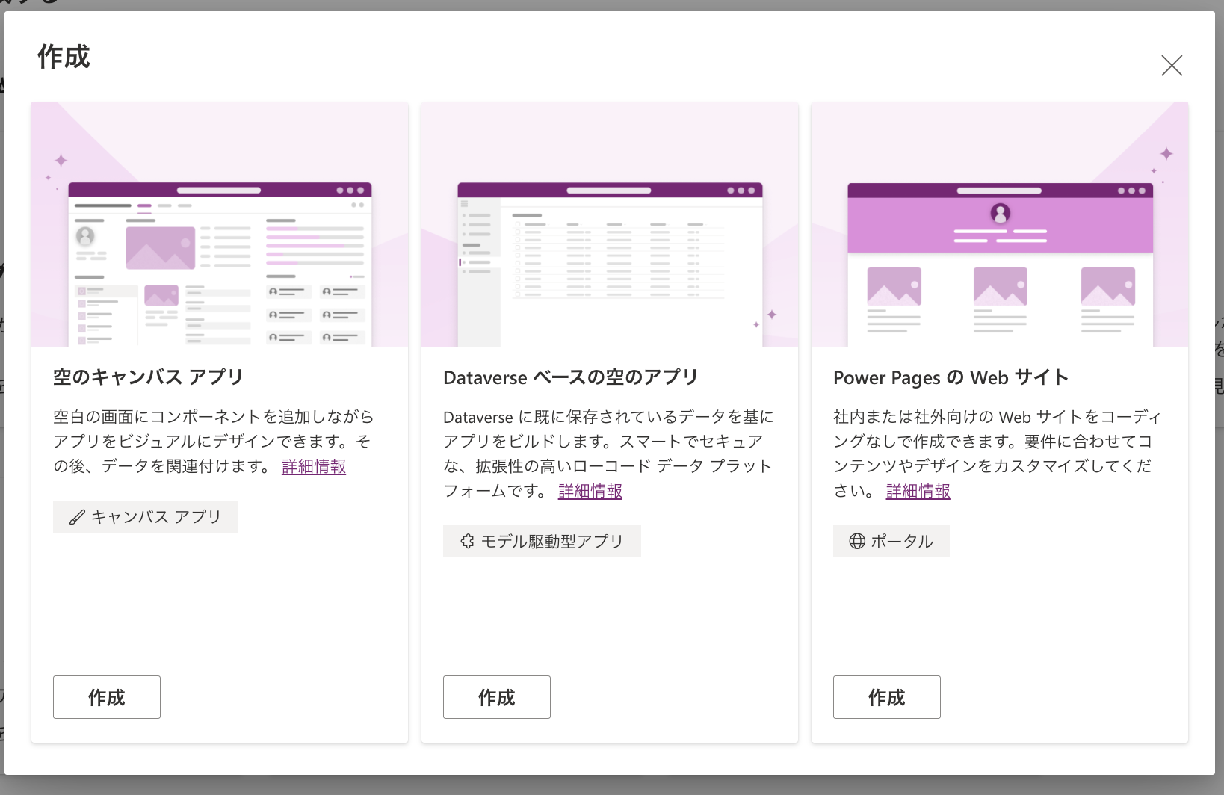
Task: Open 詳細情報 for Power Pages の Web サイト
Action: point(917,491)
